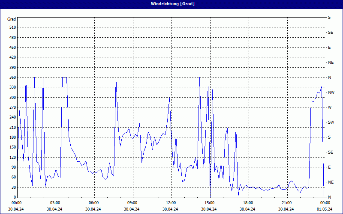Click the 15:00 time label on x-axis
This screenshot has width=343, height=214.
tap(210, 202)
